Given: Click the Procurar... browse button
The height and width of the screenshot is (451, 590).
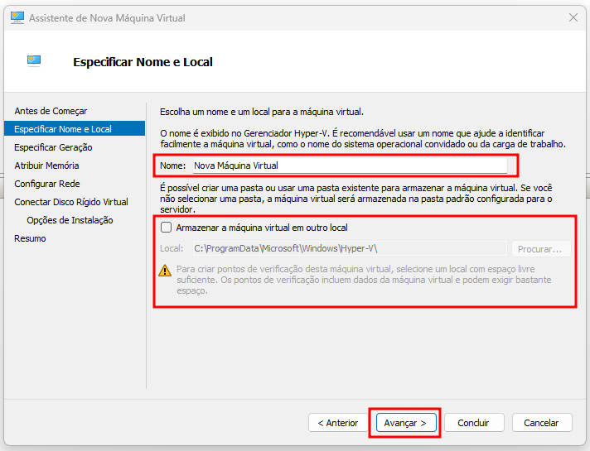Looking at the screenshot, I should click(x=541, y=249).
